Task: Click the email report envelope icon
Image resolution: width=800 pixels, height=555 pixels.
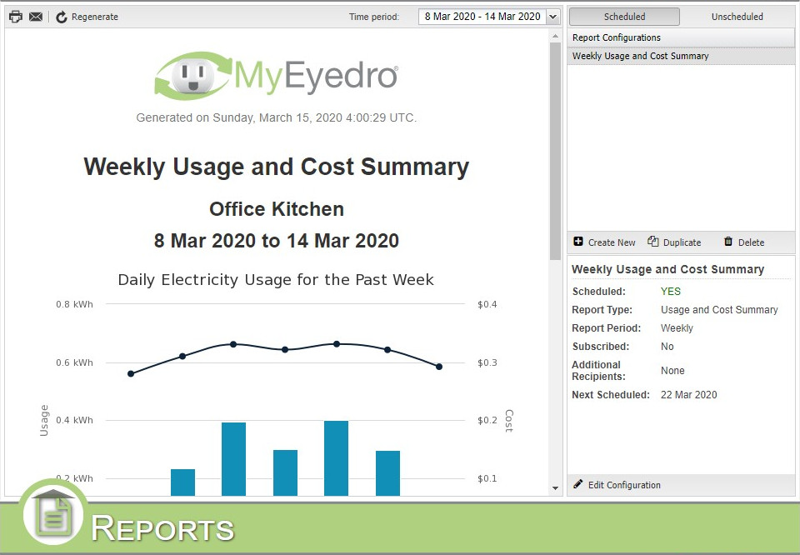Action: click(x=36, y=17)
